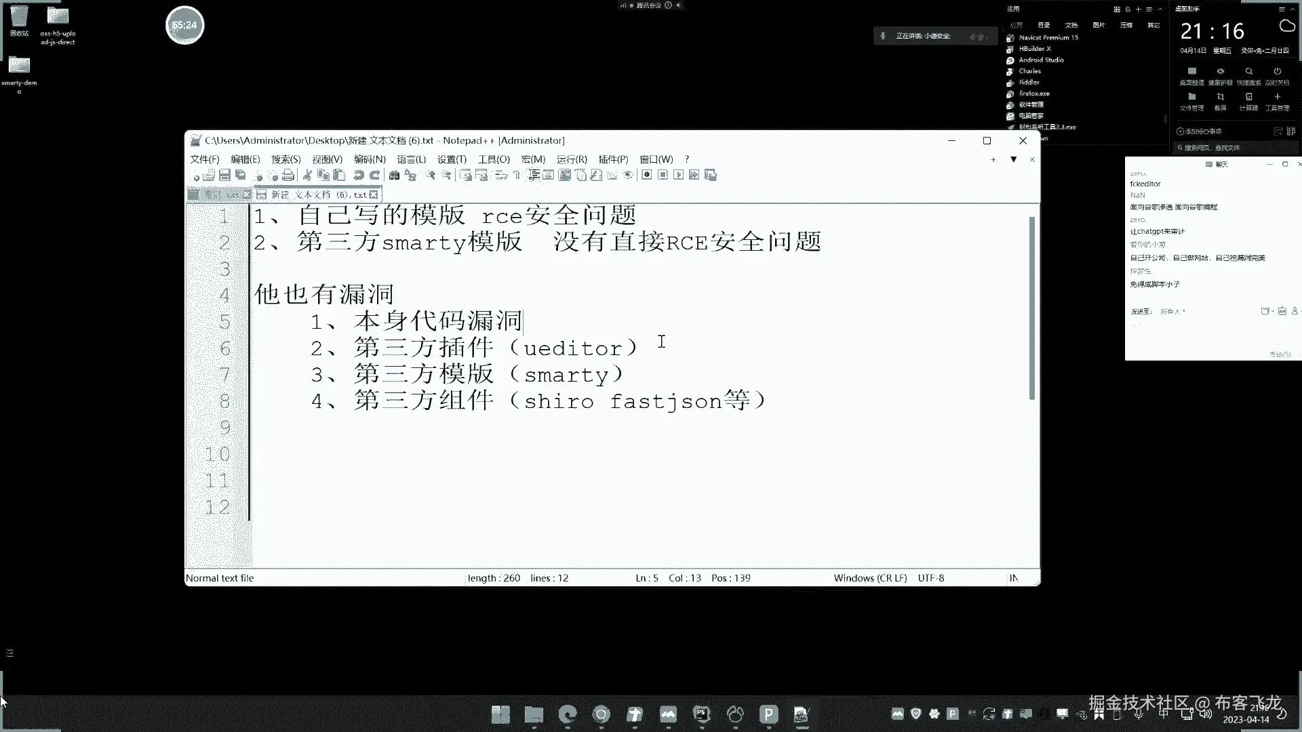Image resolution: width=1302 pixels, height=732 pixels.
Task: Launch Android Studio from the app list
Action: coord(1041,60)
